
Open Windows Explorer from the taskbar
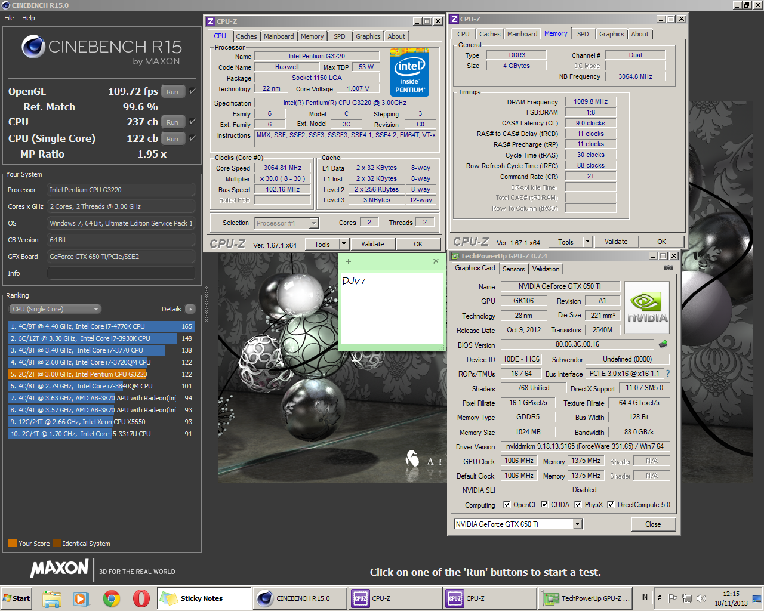pyautogui.click(x=52, y=598)
